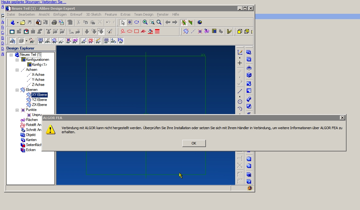Image resolution: width=360 pixels, height=210 pixels.
Task: Click the insert plane toolbar icon
Action: tap(186, 31)
